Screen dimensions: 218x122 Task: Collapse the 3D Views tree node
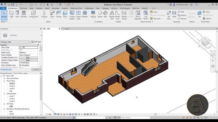pyautogui.click(x=4, y=104)
